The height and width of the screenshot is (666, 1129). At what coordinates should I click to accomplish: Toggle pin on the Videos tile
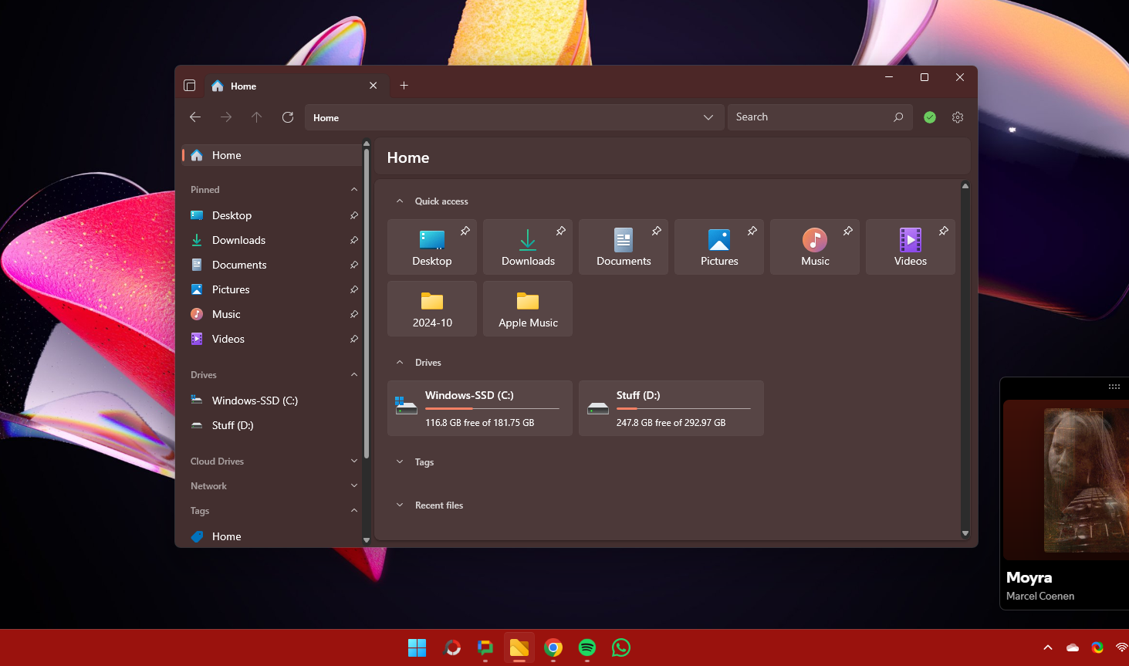click(943, 231)
